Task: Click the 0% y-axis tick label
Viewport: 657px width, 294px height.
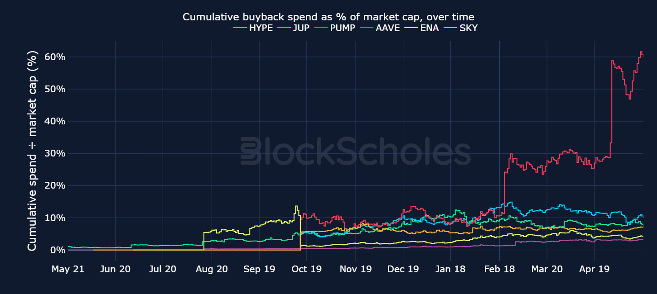Action: (58, 250)
